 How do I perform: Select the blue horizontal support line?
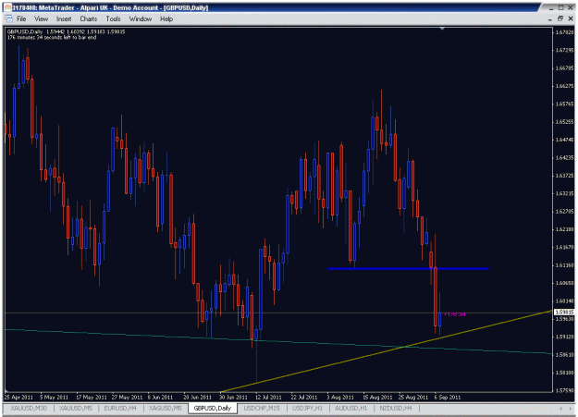(408, 268)
